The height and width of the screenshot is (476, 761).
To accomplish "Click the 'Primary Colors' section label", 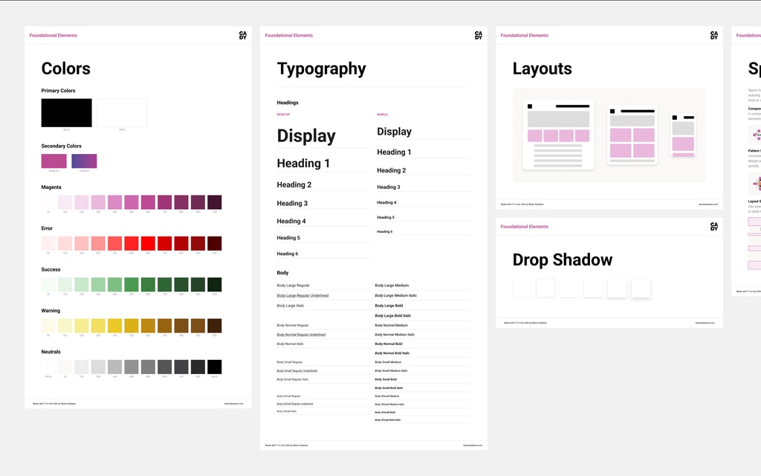I will 58,90.
